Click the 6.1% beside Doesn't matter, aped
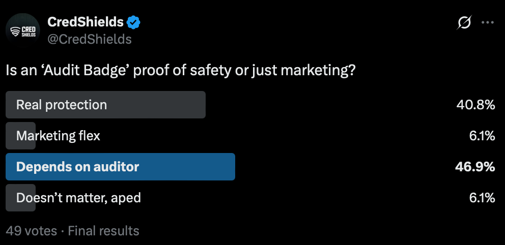505x245 pixels. click(482, 198)
